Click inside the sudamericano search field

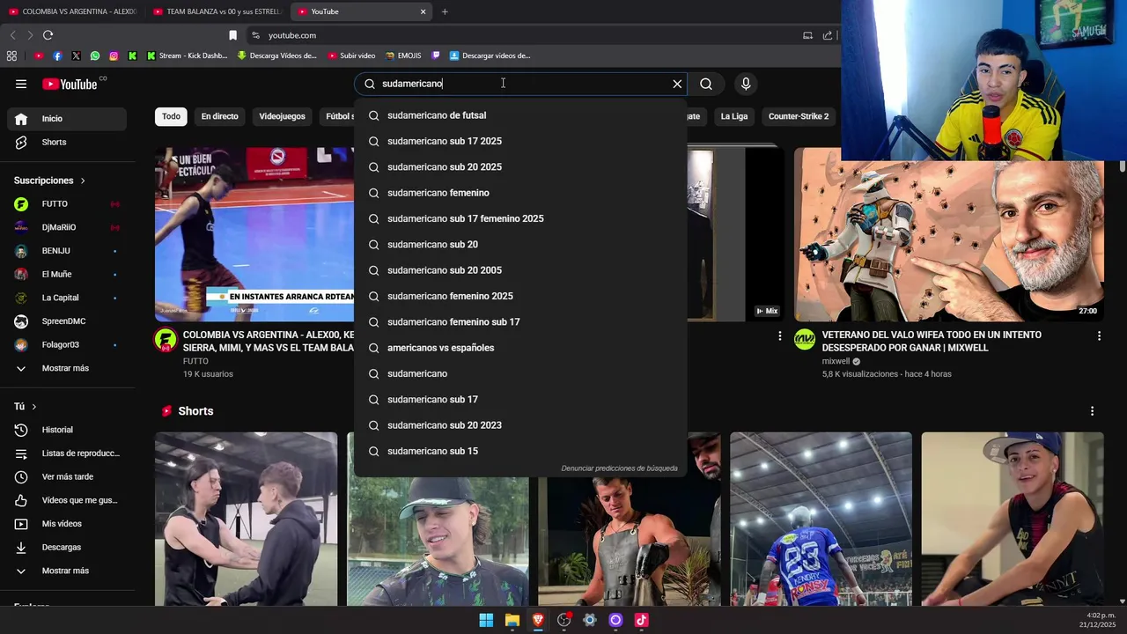tap(519, 84)
